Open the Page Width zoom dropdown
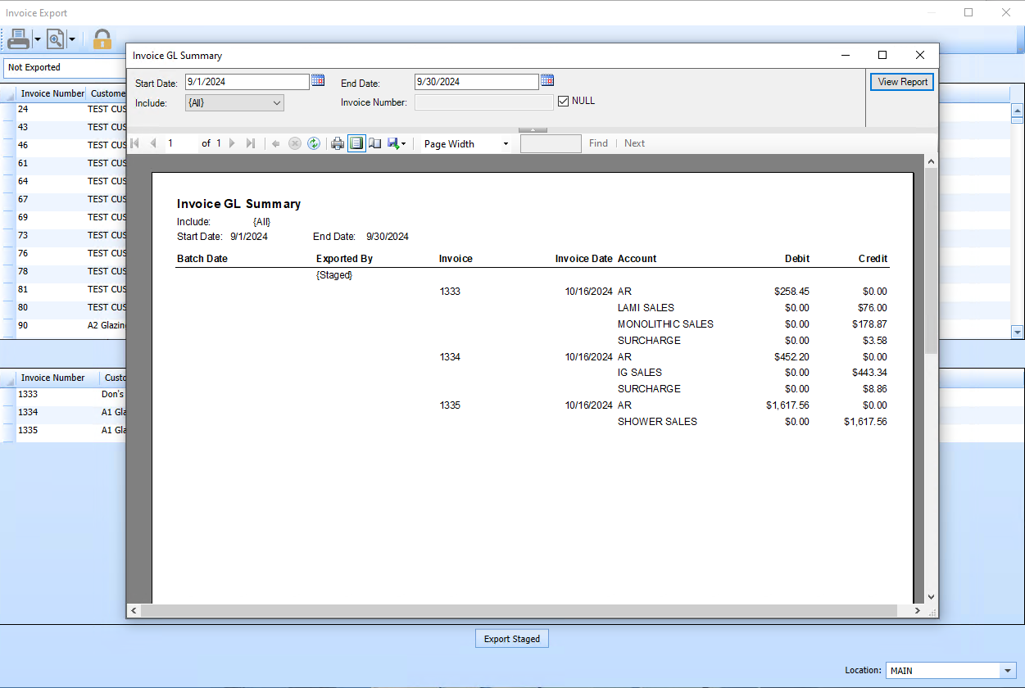This screenshot has width=1025, height=688. (x=506, y=143)
